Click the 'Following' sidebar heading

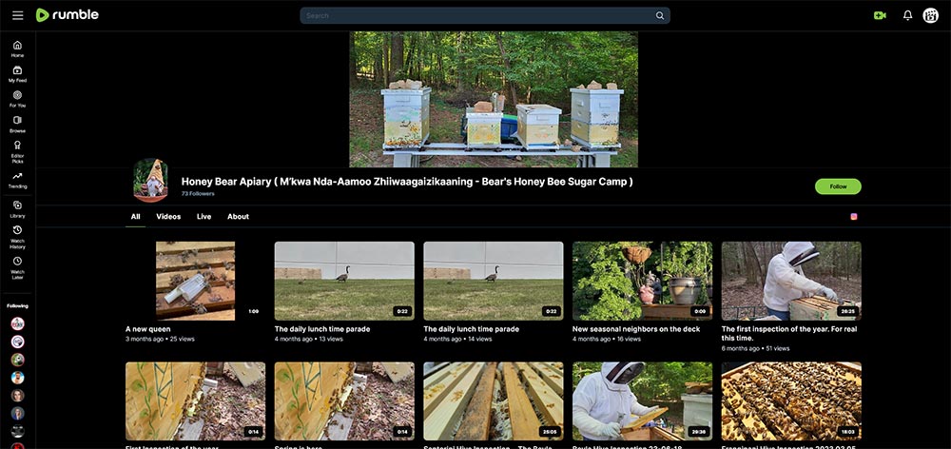(17, 305)
